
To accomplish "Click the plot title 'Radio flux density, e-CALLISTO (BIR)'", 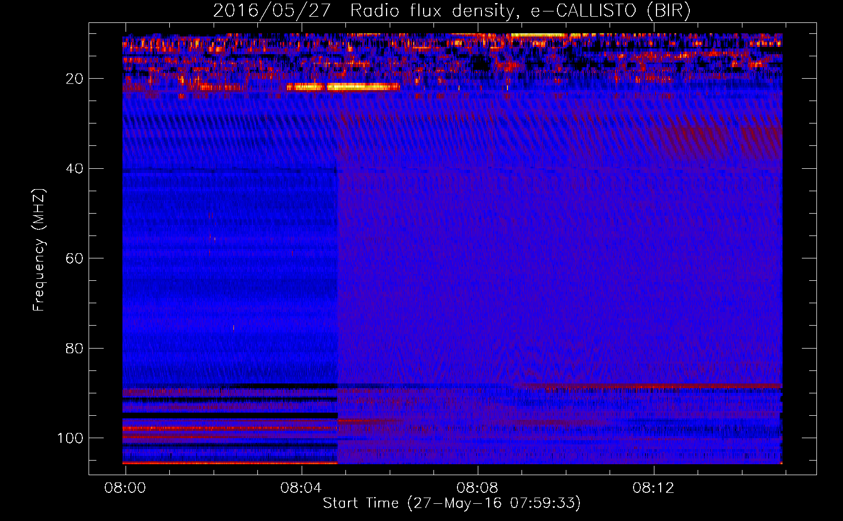I will click(x=520, y=11).
